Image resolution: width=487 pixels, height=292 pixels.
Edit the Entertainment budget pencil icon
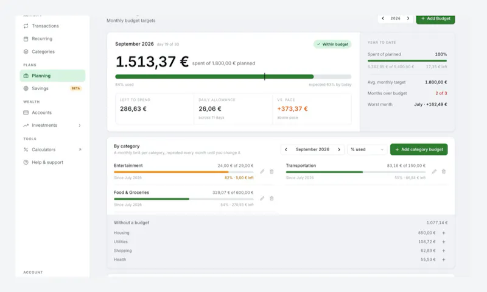point(262,171)
